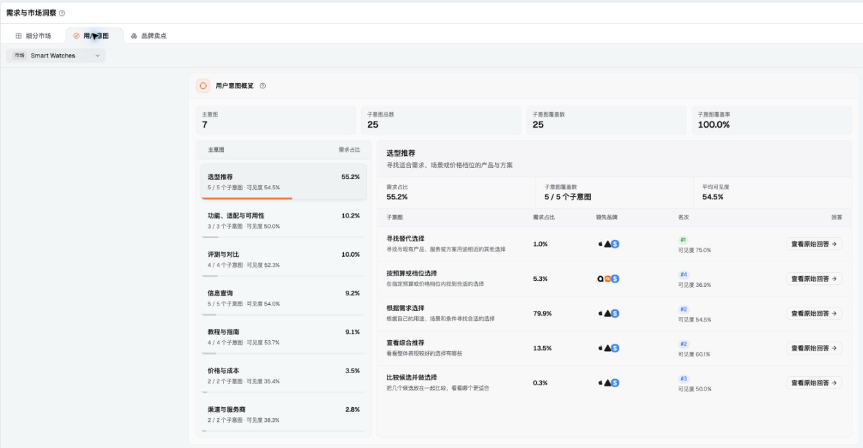
Task: Select the 评测与对比 intent row
Action: tap(284, 259)
